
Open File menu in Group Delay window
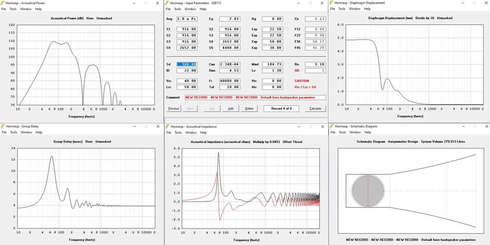click(x=4, y=132)
